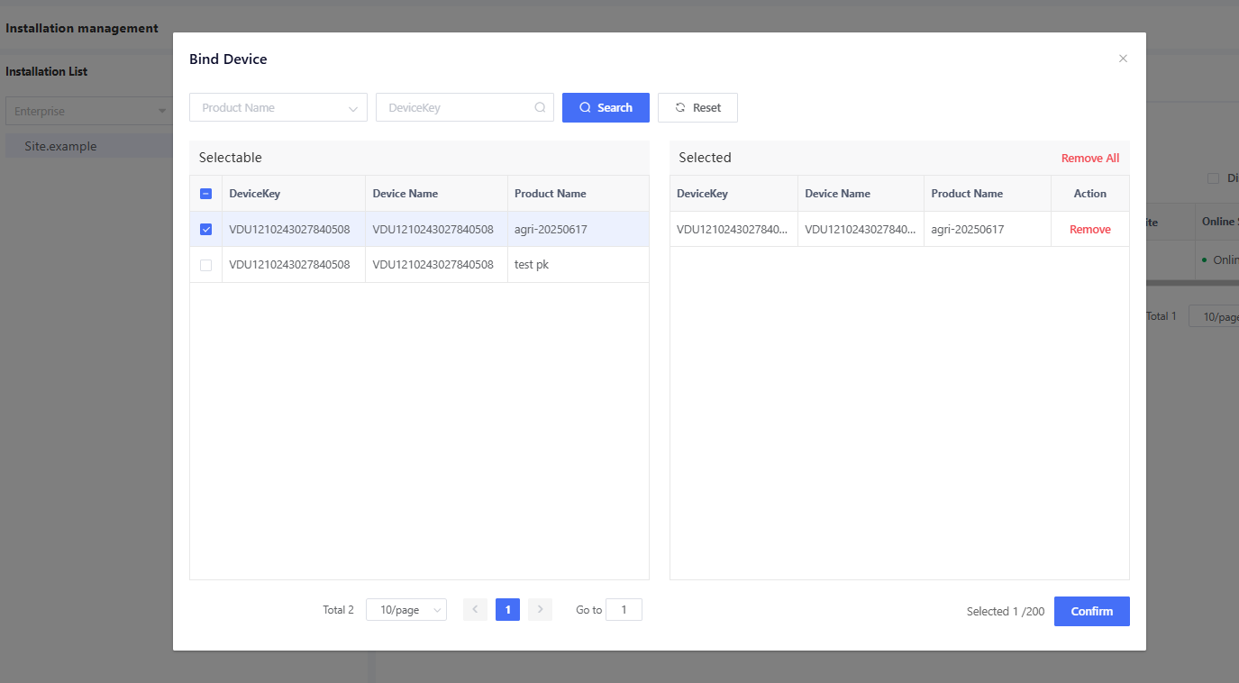Open the 10/page size dropdown
1239x683 pixels.
click(405, 610)
